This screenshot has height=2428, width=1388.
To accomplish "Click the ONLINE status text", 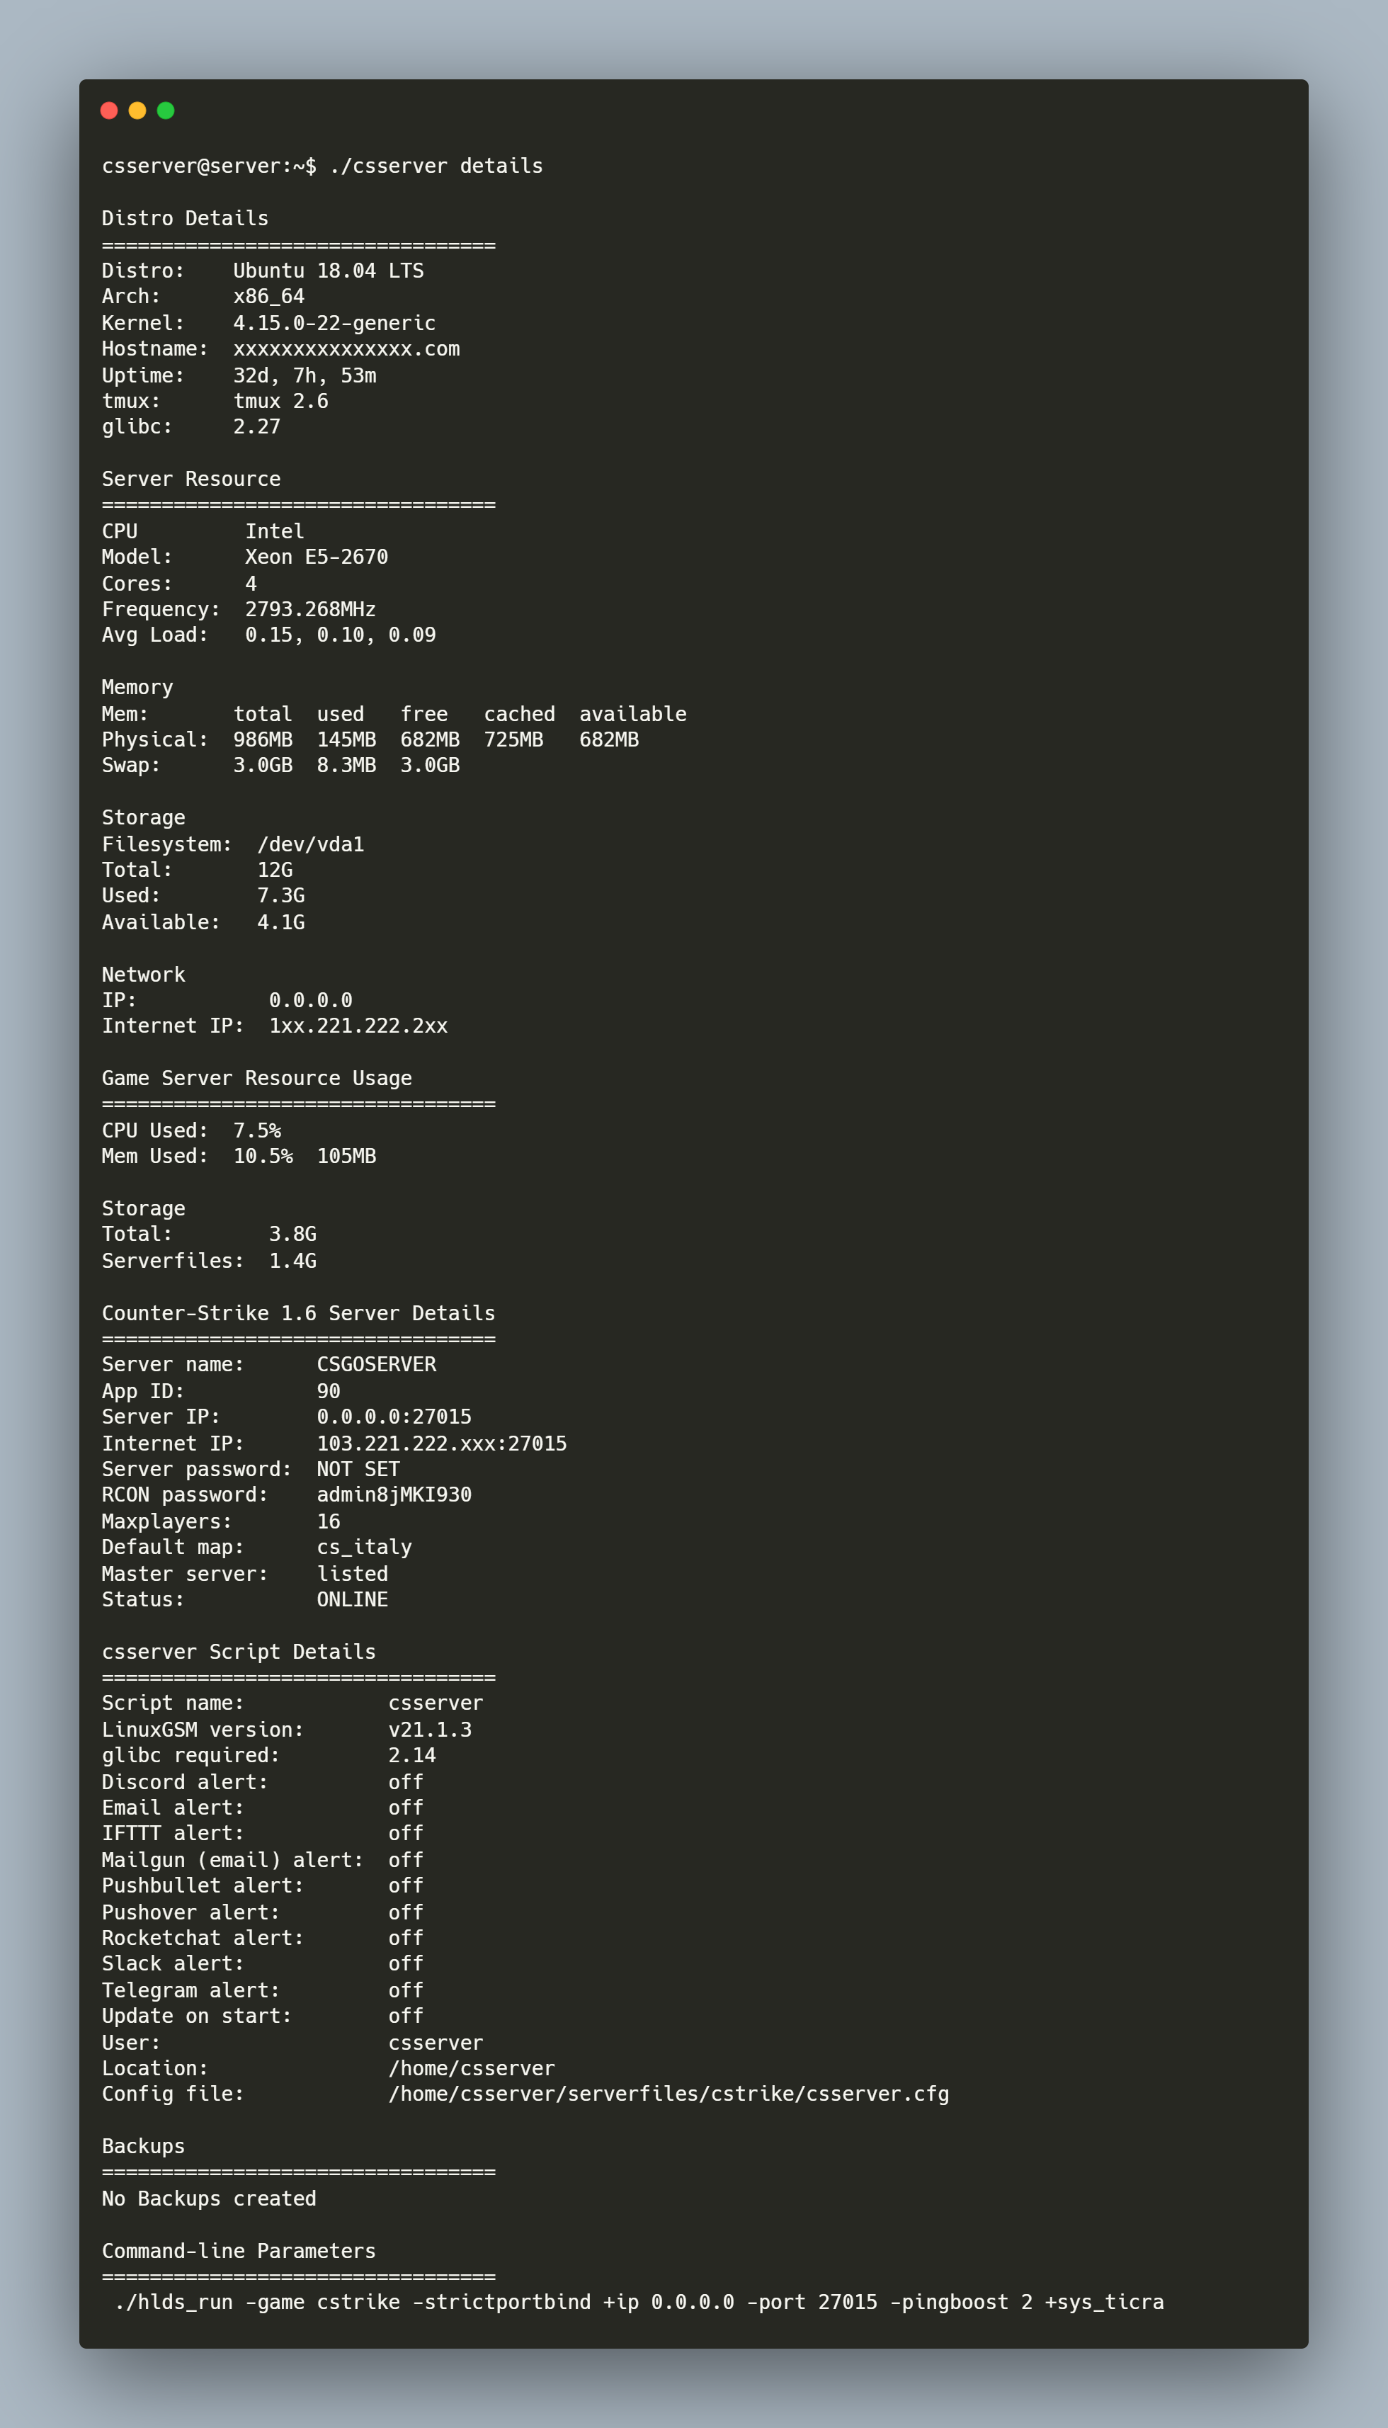I will click(352, 1599).
